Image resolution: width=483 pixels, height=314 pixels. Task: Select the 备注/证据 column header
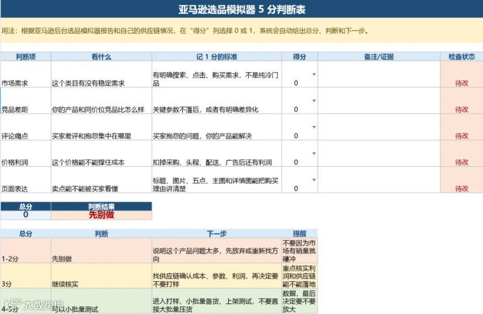coord(379,57)
